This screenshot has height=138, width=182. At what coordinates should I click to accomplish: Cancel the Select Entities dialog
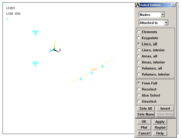tap(144, 133)
